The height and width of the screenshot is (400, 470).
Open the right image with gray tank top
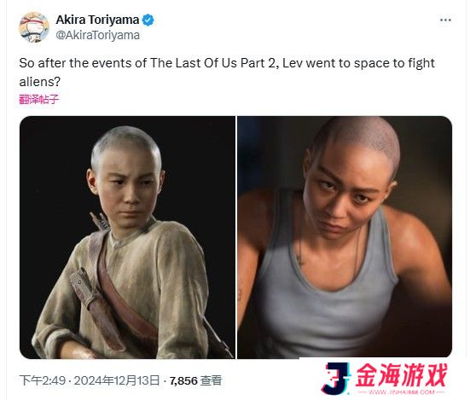(345, 237)
